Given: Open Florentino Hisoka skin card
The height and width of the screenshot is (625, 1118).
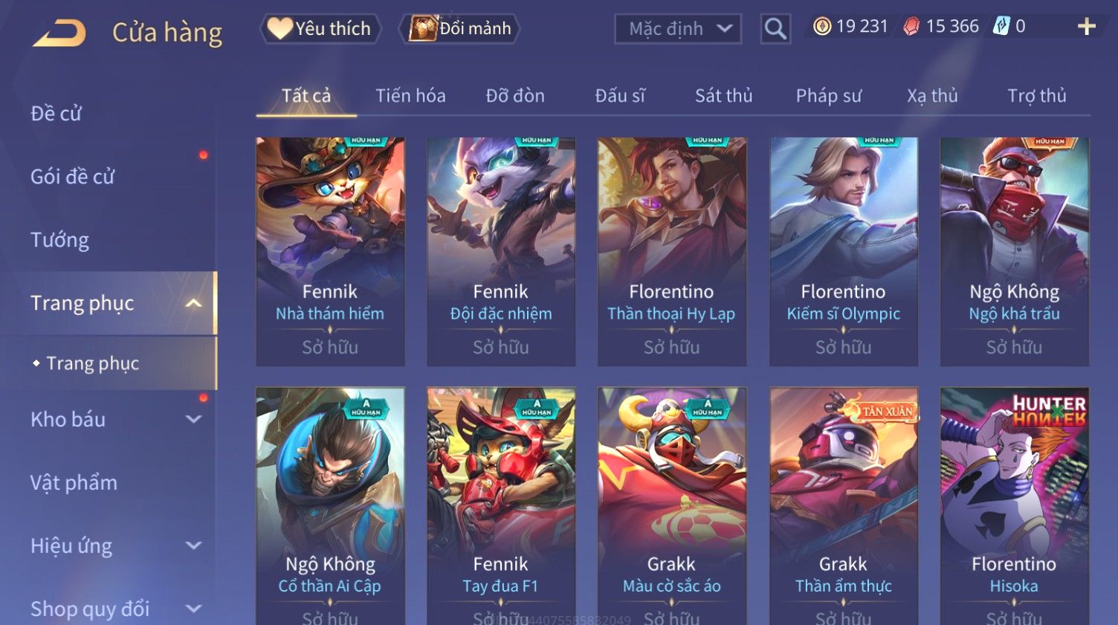Looking at the screenshot, I should point(1014,506).
